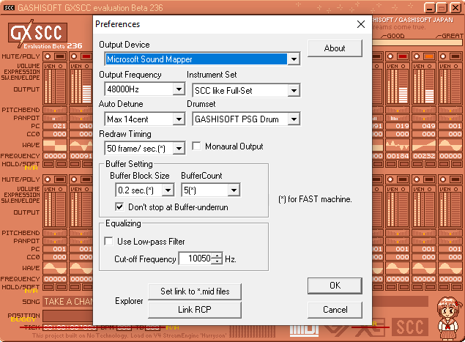This screenshot has width=465, height=342.
Task: Click the MIDI logo at the bottom
Action: 304,330
